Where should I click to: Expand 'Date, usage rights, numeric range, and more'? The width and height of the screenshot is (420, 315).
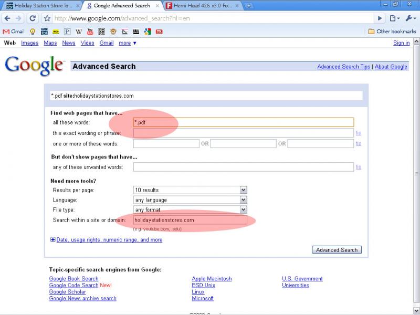[107, 240]
